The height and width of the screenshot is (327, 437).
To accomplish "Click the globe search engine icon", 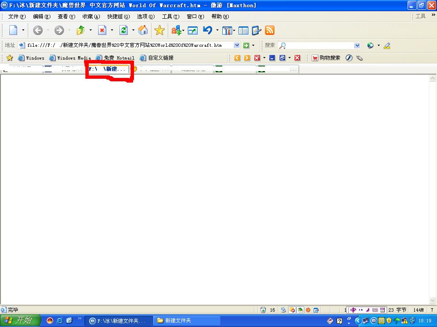I will [x=370, y=45].
